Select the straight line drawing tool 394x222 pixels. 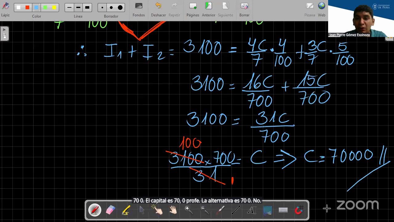236,210
